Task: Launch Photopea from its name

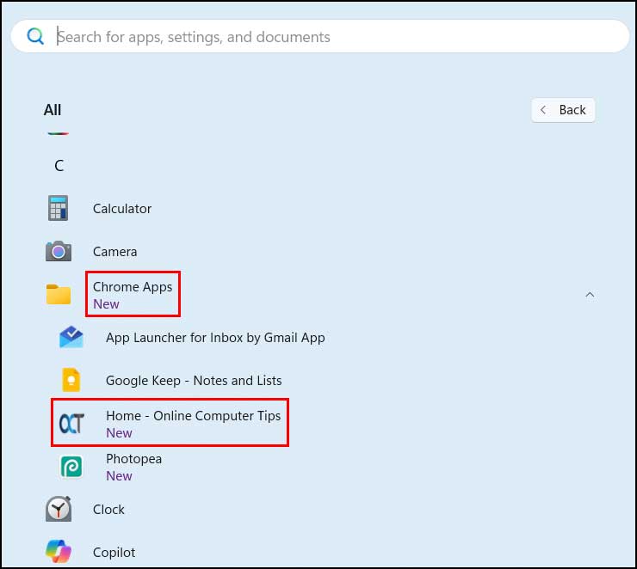Action: (134, 459)
